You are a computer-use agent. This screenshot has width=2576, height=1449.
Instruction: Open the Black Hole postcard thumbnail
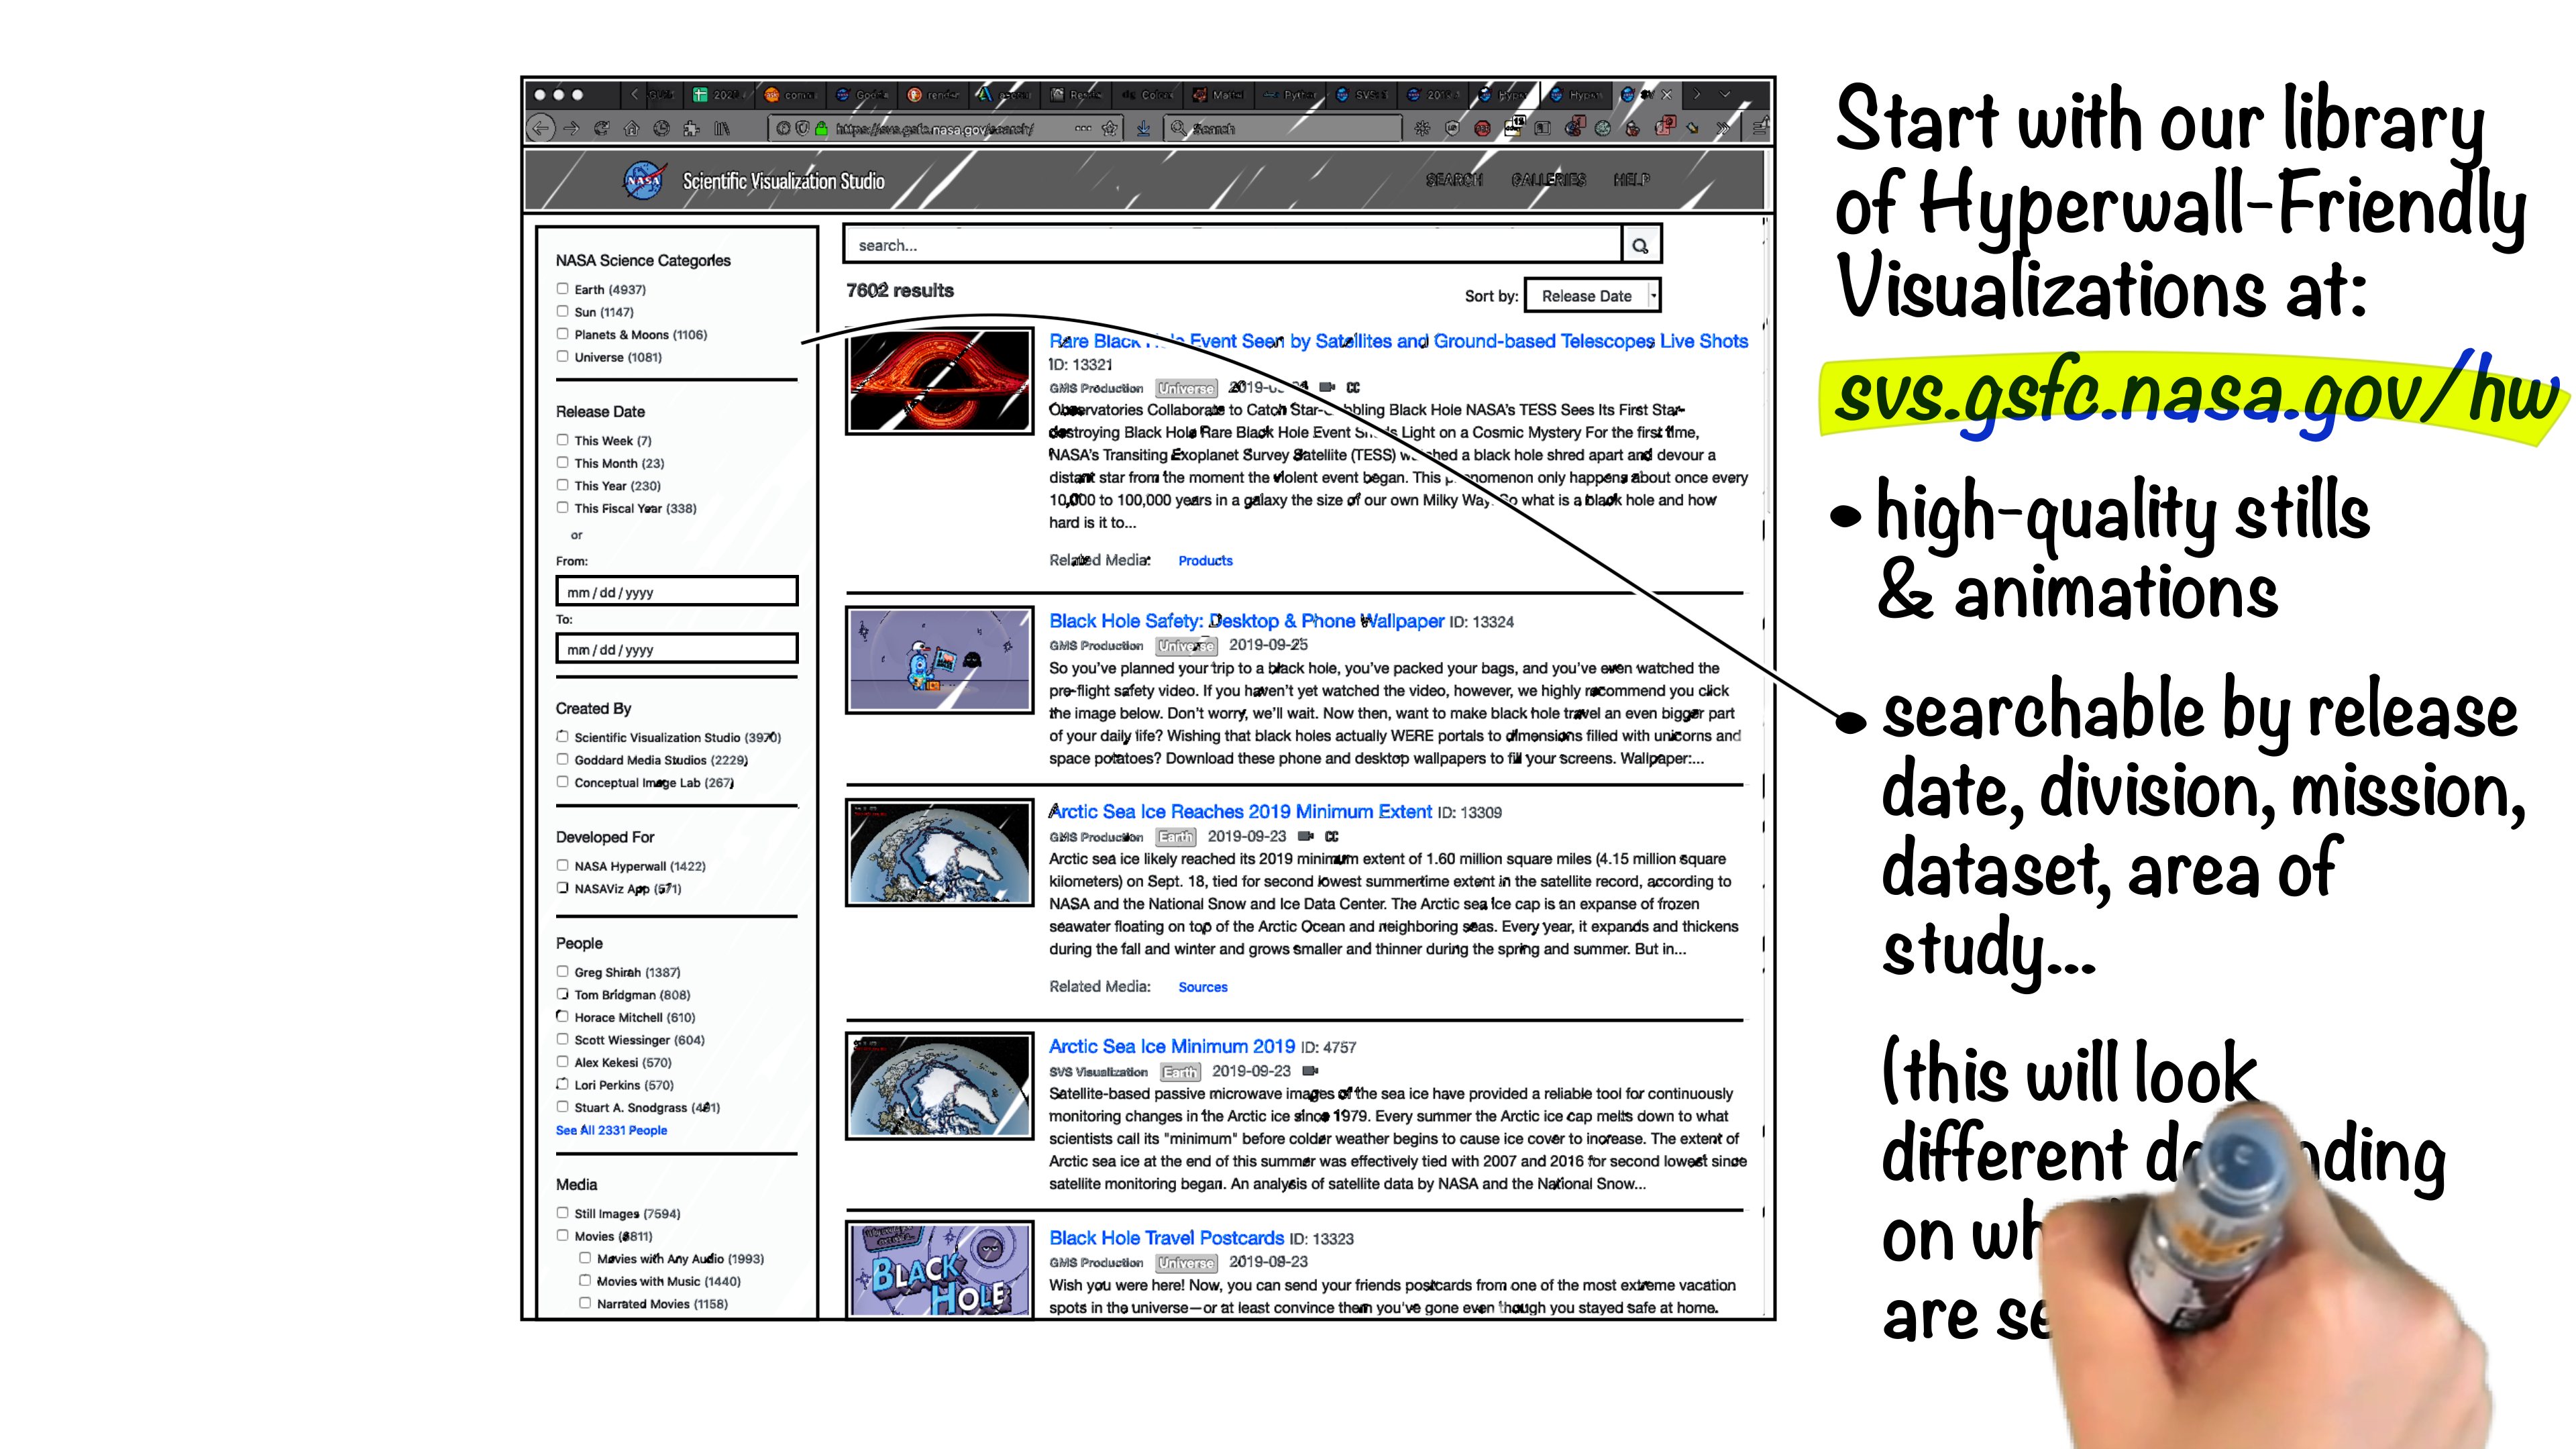939,1270
